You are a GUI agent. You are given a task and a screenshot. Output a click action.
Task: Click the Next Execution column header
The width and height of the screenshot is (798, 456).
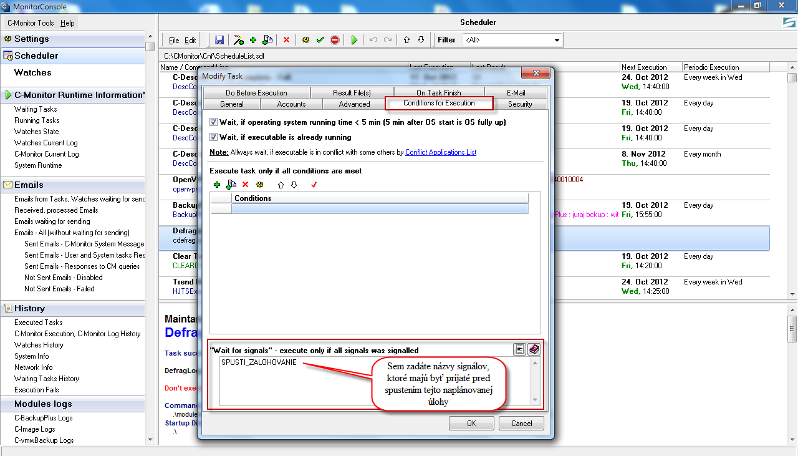[651, 67]
